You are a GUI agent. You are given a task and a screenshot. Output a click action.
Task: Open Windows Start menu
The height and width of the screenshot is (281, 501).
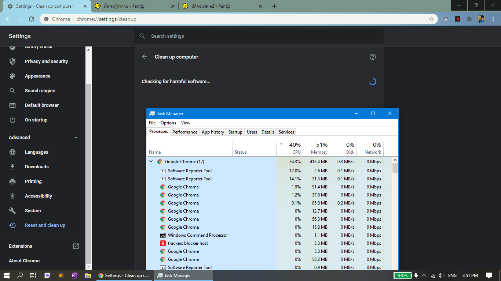click(x=7, y=276)
